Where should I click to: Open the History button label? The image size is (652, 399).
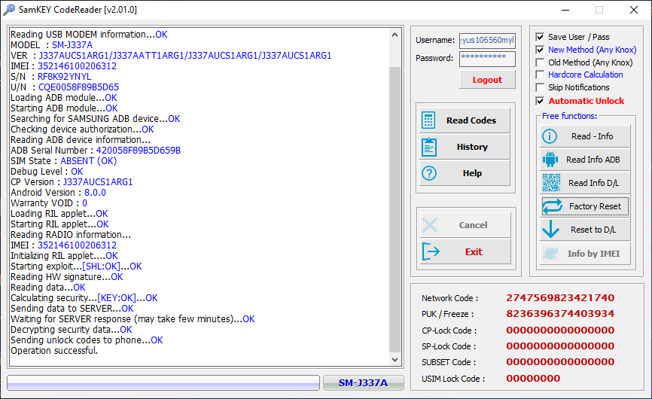(x=472, y=147)
